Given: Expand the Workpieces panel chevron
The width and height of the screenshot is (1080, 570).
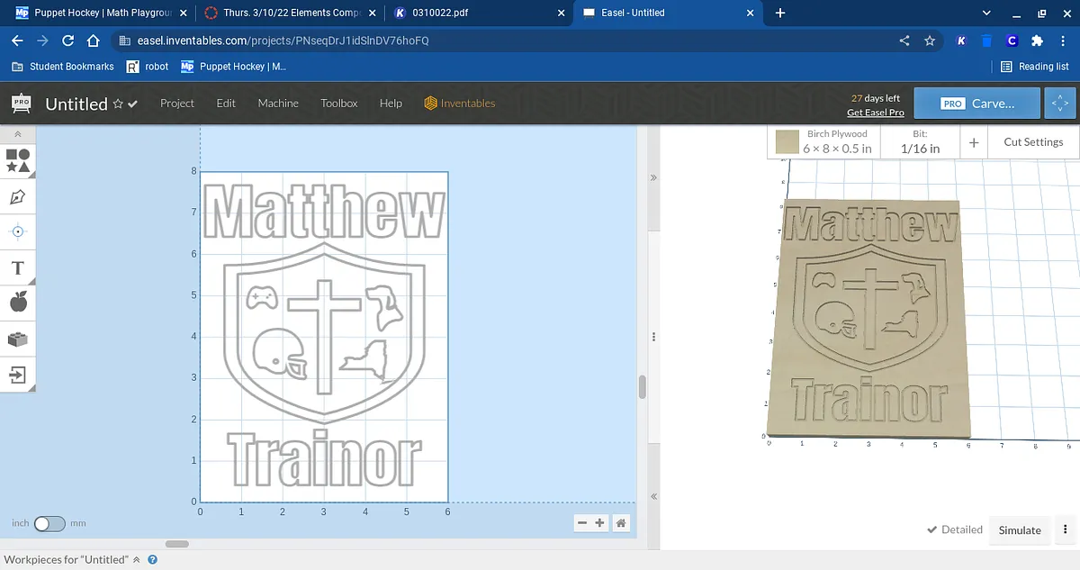Looking at the screenshot, I should click(x=137, y=560).
